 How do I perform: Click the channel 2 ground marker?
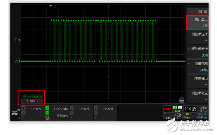pos(17,61)
